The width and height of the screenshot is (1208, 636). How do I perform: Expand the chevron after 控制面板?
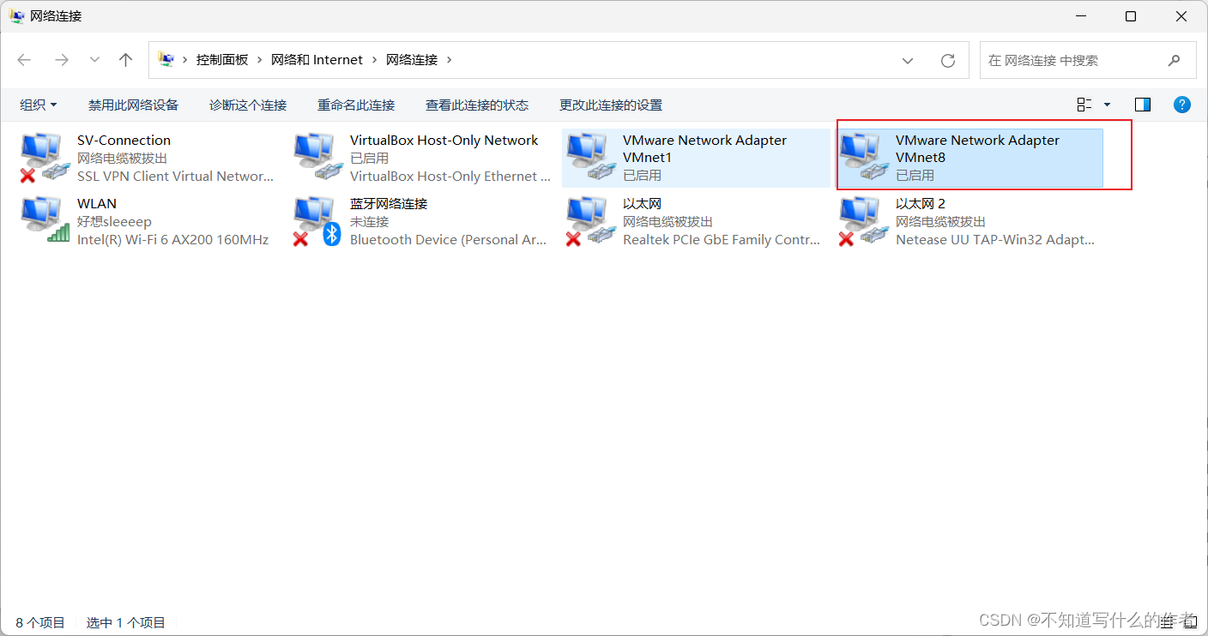[x=260, y=60]
